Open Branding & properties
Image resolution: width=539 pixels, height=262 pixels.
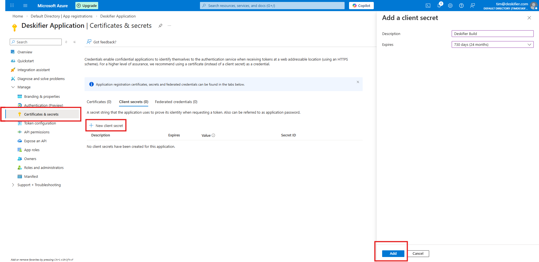point(42,96)
